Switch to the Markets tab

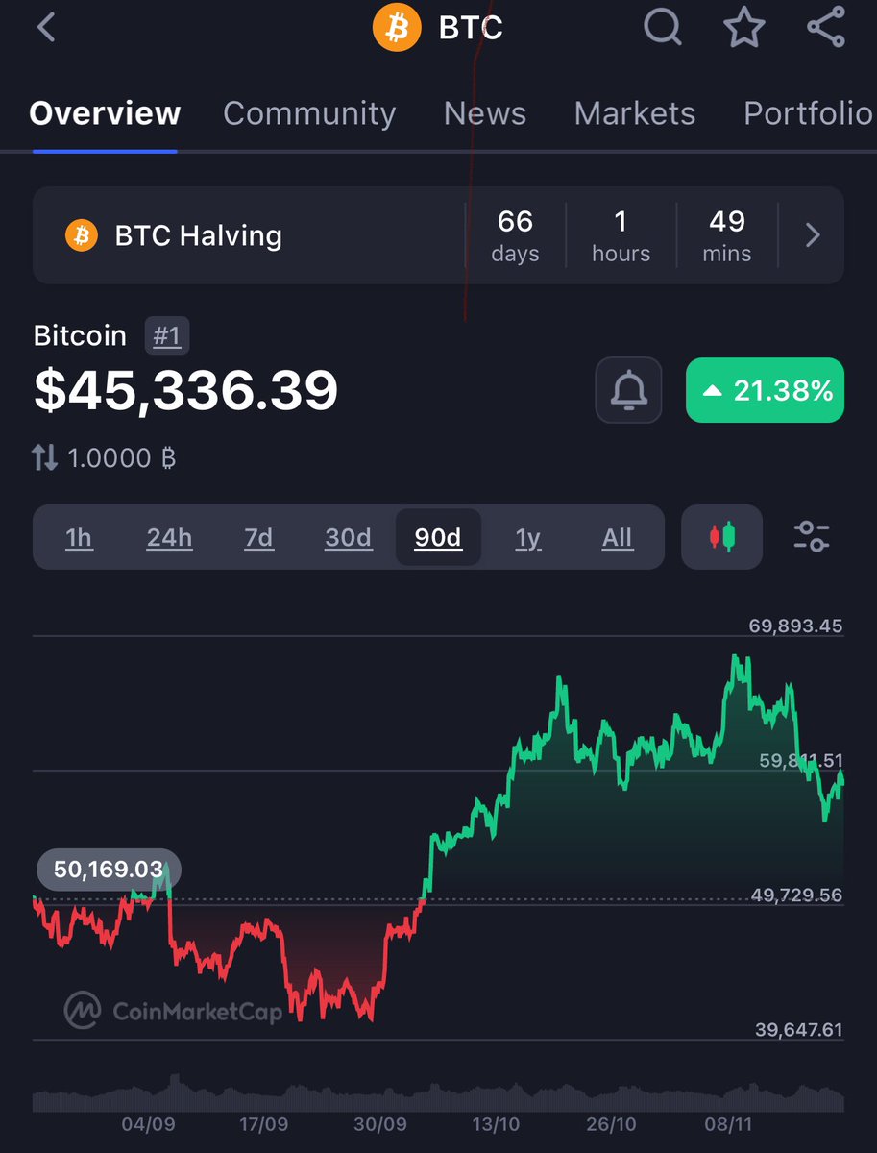pyautogui.click(x=634, y=113)
